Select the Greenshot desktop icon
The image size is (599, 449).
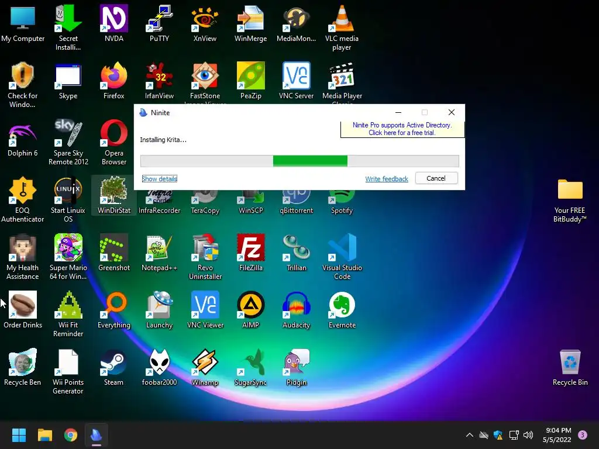coord(114,253)
